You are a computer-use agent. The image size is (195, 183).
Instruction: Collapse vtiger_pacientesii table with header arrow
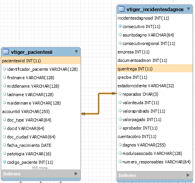coord(76,52)
